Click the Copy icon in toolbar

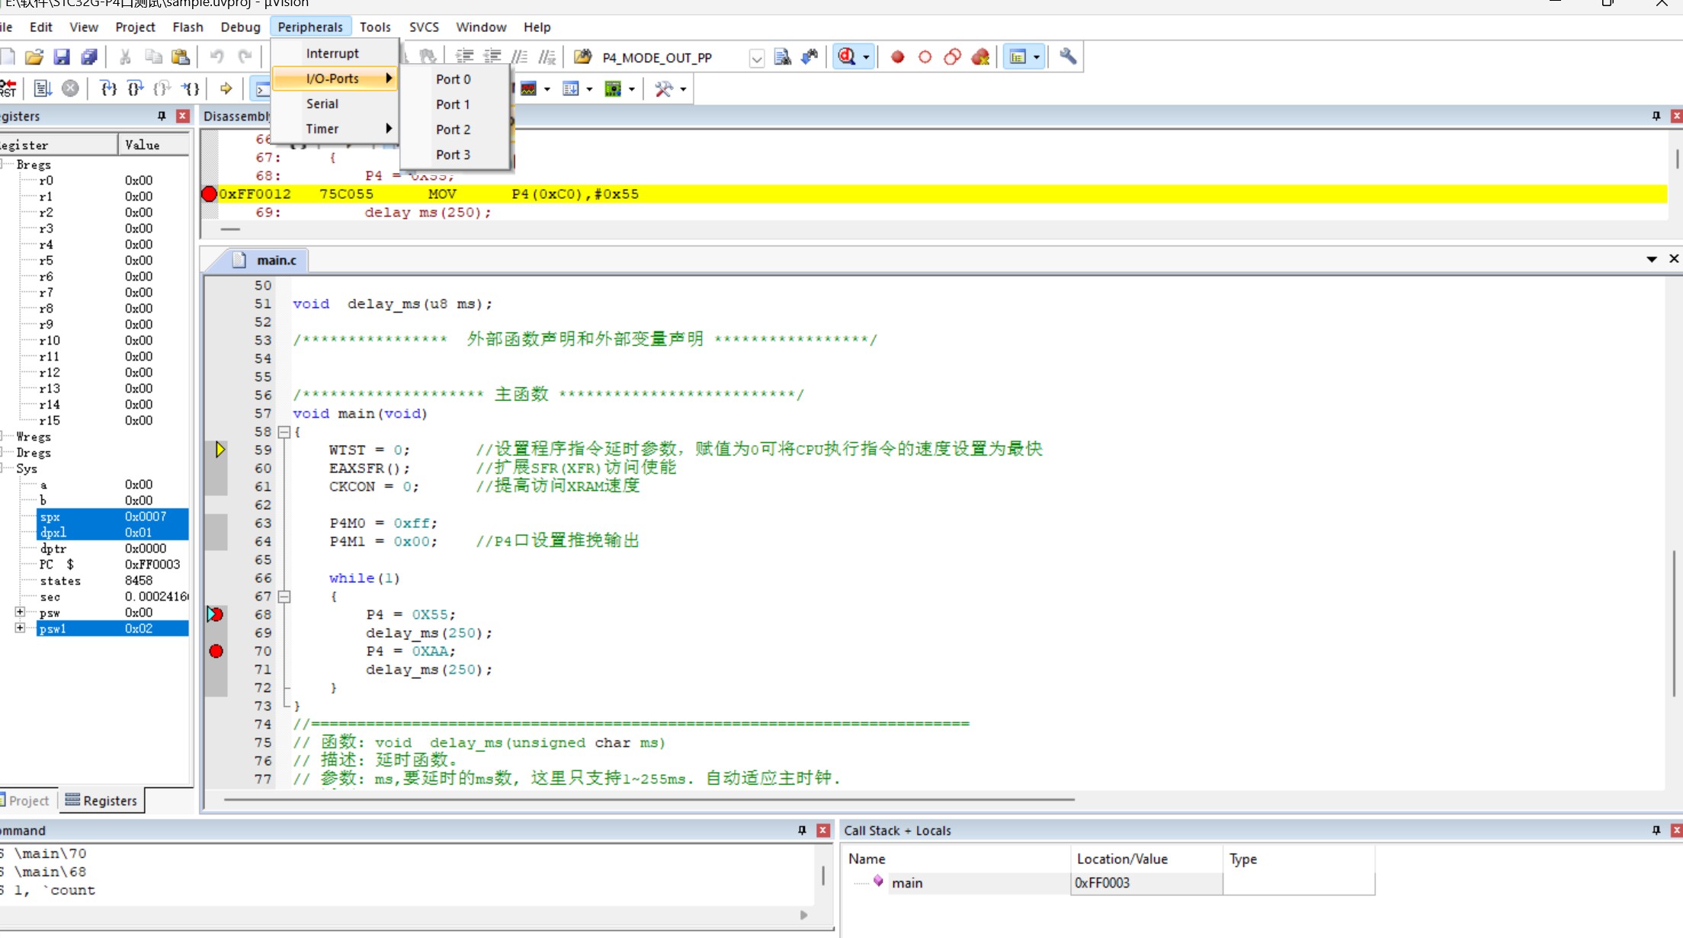coord(153,57)
